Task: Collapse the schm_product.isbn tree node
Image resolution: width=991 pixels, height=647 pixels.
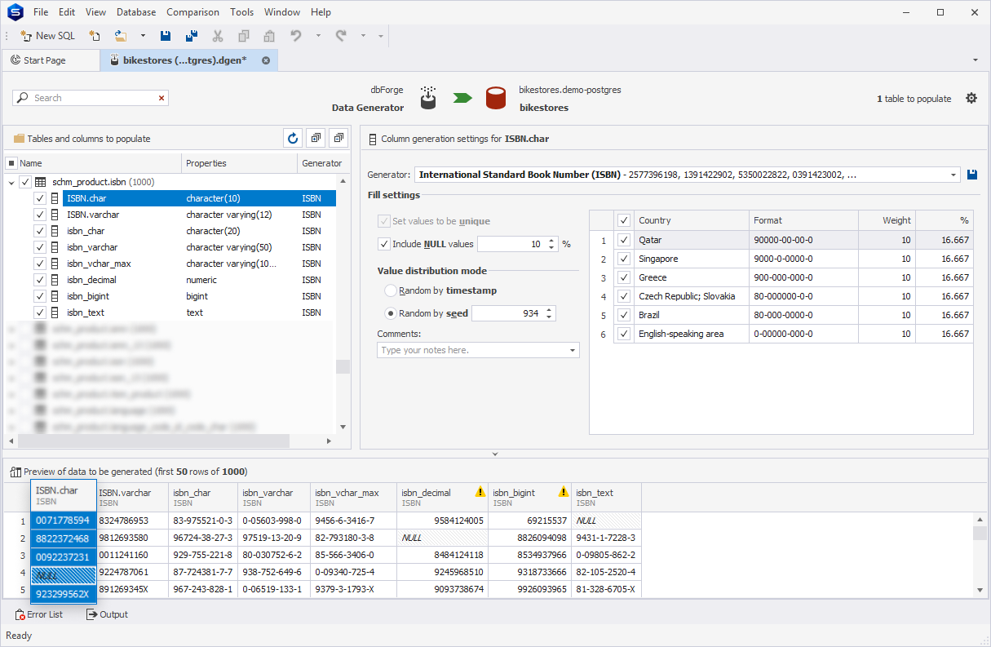Action: tap(11, 182)
